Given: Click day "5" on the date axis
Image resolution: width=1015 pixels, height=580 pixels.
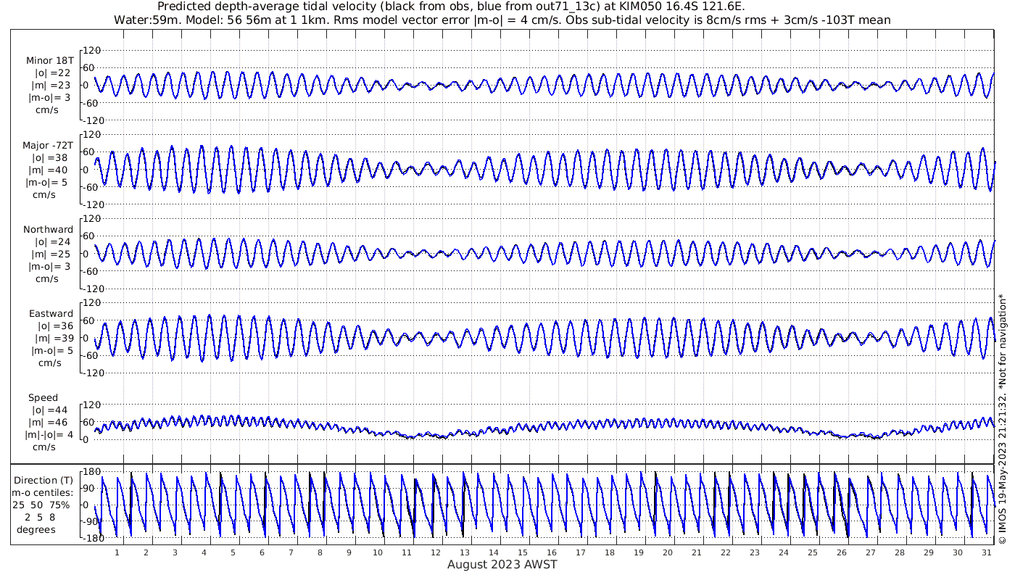Looking at the screenshot, I should pyautogui.click(x=233, y=552).
